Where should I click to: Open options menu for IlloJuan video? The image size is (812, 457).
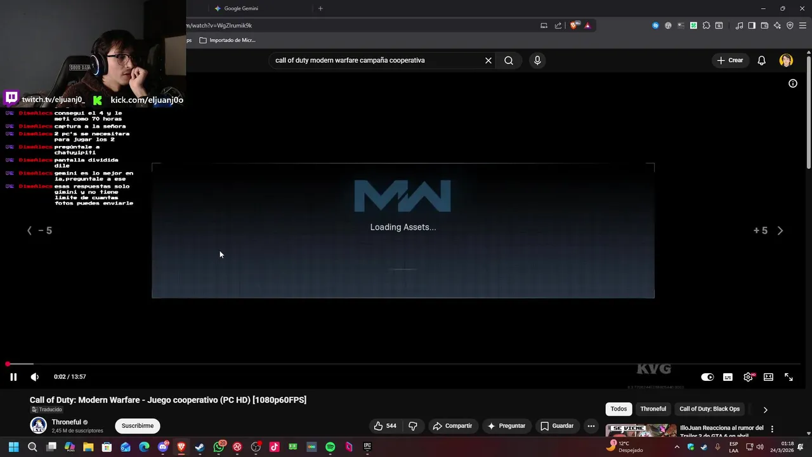point(772,429)
